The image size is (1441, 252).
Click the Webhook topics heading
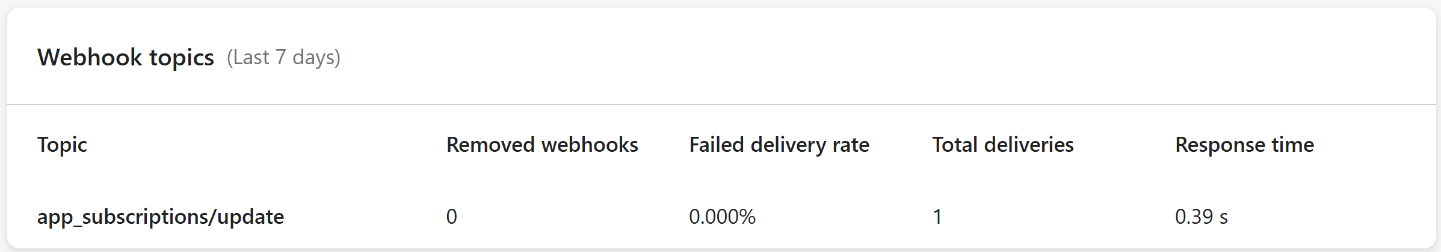(125, 58)
